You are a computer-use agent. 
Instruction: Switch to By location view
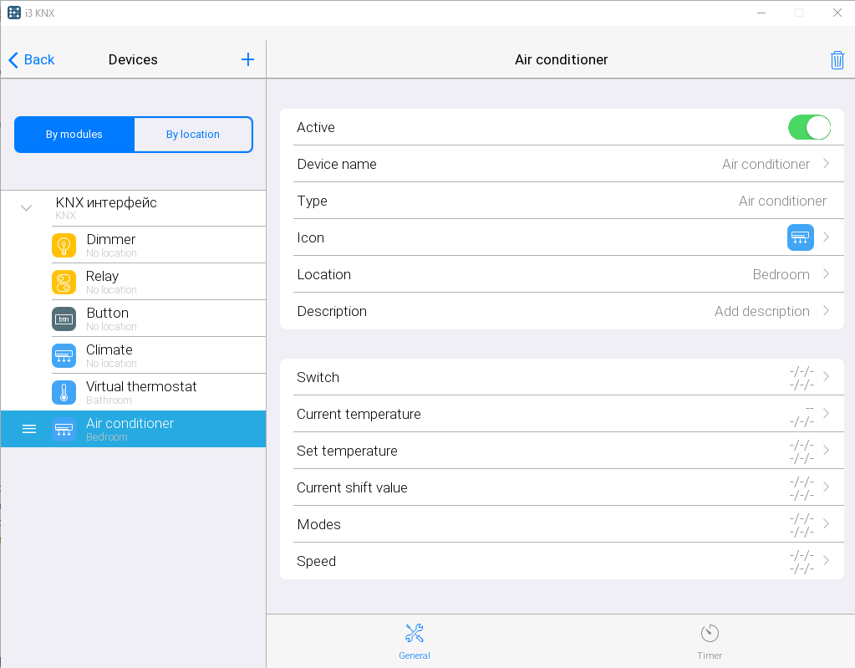point(192,135)
